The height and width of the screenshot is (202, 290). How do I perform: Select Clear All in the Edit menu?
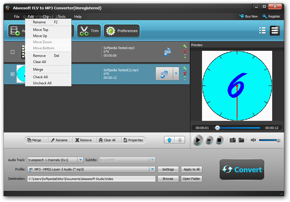point(48,62)
